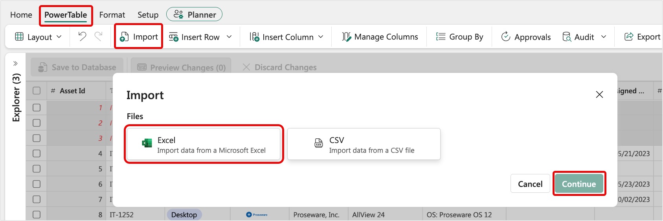Click the Export share icon
The image size is (663, 221).
(x=629, y=36)
